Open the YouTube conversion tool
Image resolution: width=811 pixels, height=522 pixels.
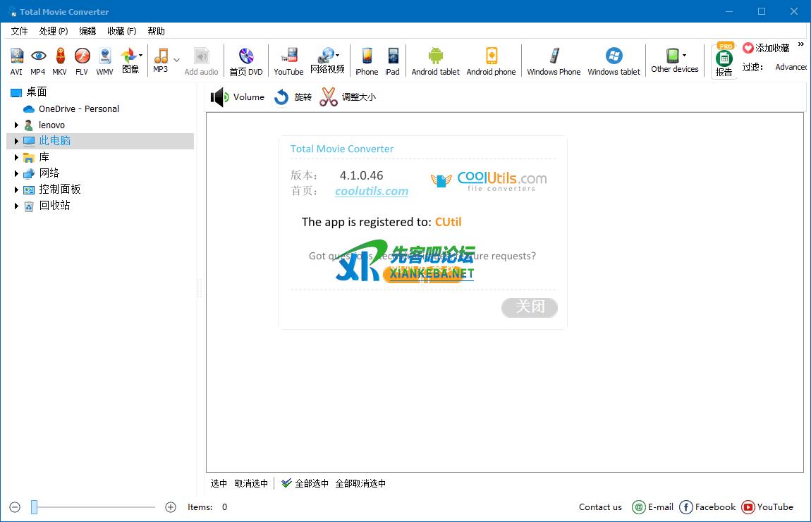point(288,61)
